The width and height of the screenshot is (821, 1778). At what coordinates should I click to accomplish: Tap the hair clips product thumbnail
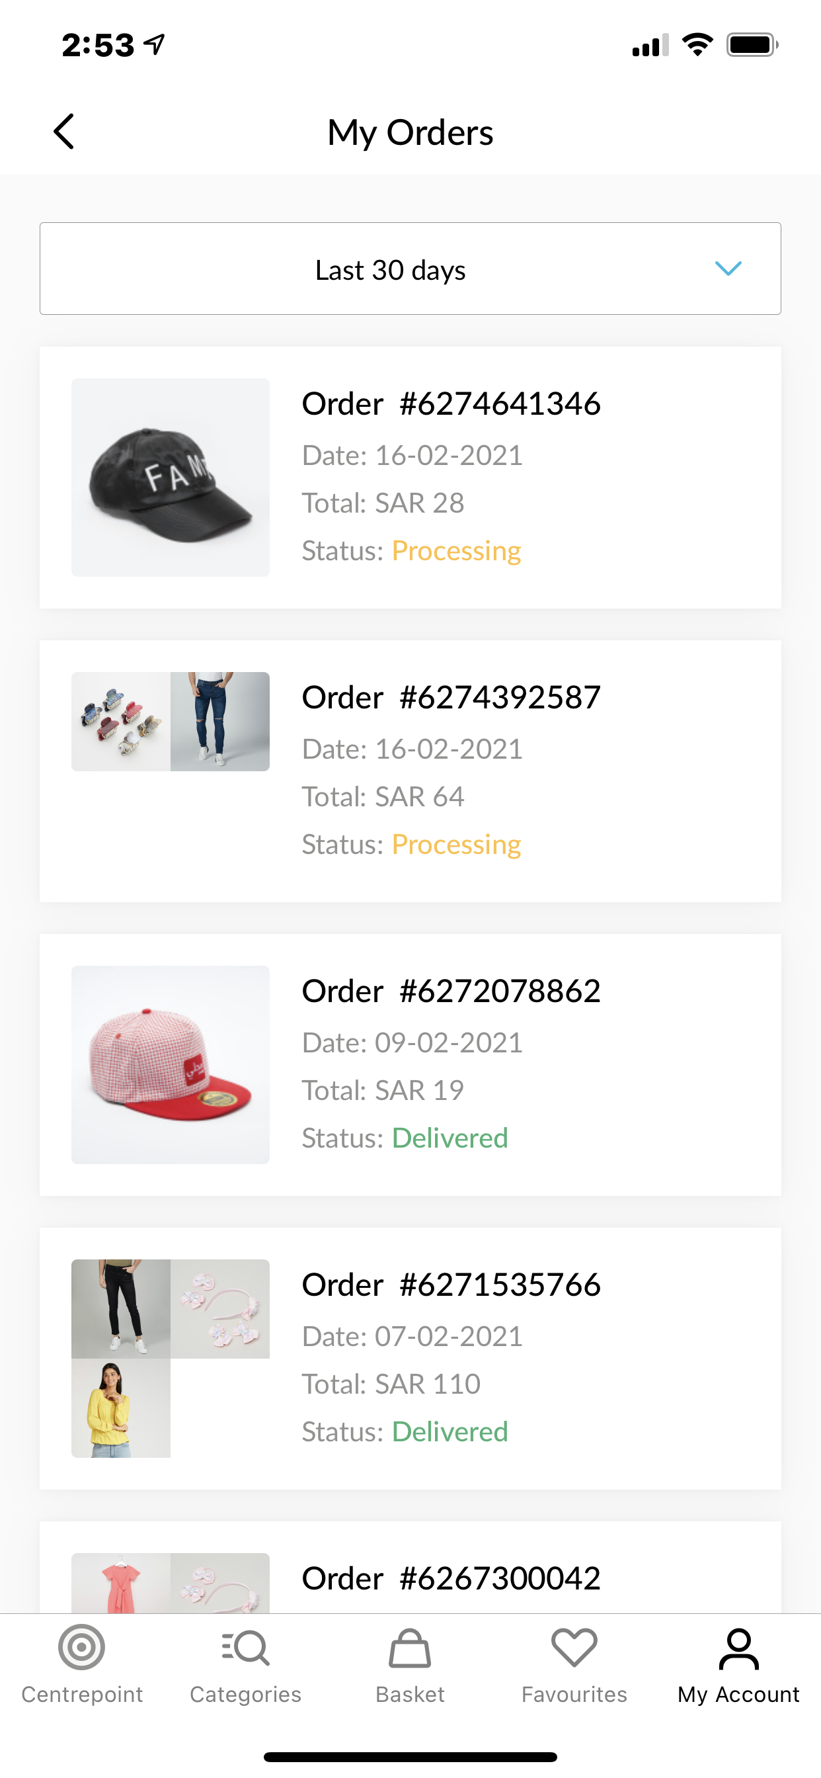click(121, 721)
